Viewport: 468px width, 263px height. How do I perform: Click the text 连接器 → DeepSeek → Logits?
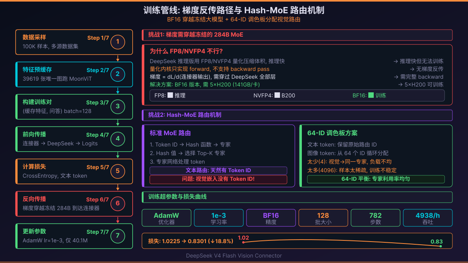click(60, 143)
